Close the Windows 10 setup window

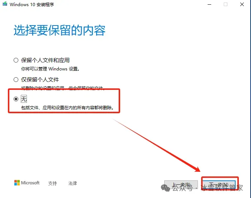click(x=242, y=4)
